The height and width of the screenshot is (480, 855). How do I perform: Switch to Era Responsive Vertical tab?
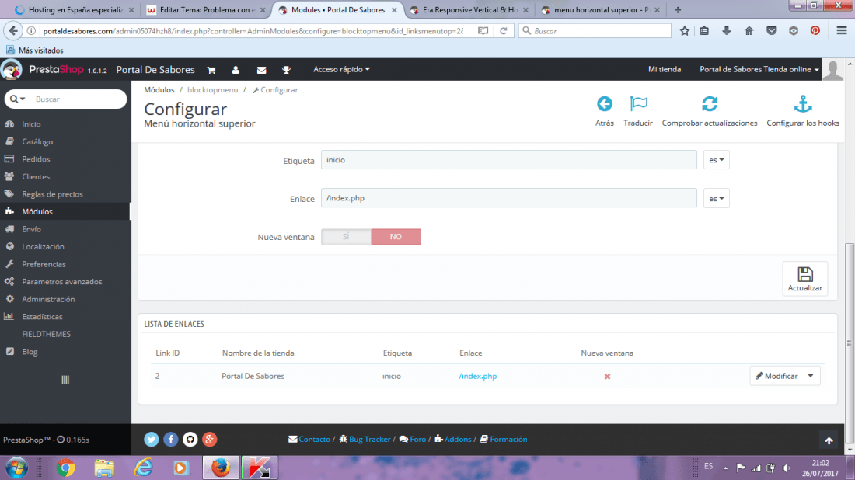click(469, 10)
